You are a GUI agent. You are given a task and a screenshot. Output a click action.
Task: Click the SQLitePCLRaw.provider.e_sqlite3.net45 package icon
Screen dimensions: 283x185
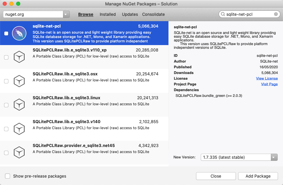19,153
